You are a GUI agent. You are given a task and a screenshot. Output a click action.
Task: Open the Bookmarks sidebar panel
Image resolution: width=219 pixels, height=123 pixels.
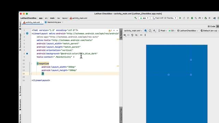click(20, 105)
